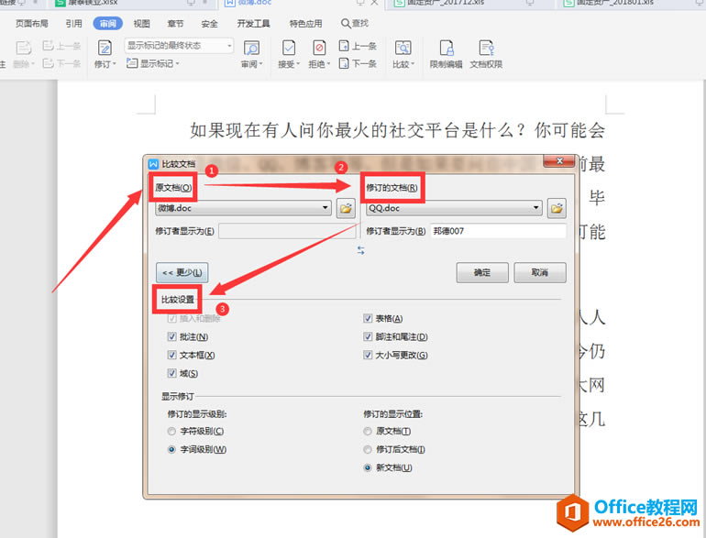Toggle the 批注(N) checkbox
Image resolution: width=706 pixels, height=538 pixels.
(171, 336)
